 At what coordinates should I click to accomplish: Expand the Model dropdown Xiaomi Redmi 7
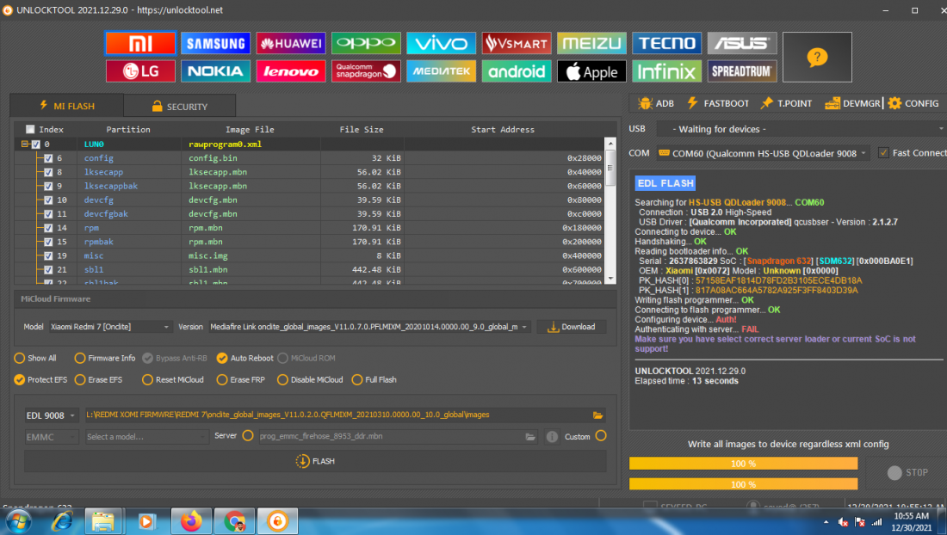110,327
